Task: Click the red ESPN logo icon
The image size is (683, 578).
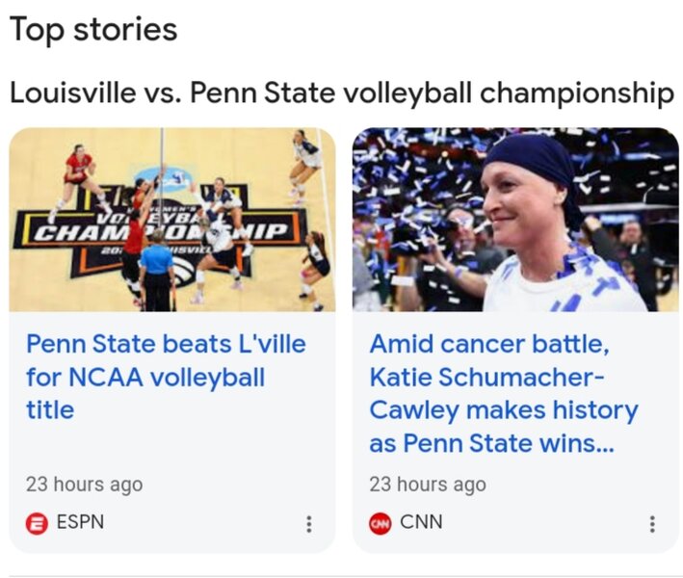Action: 37,523
